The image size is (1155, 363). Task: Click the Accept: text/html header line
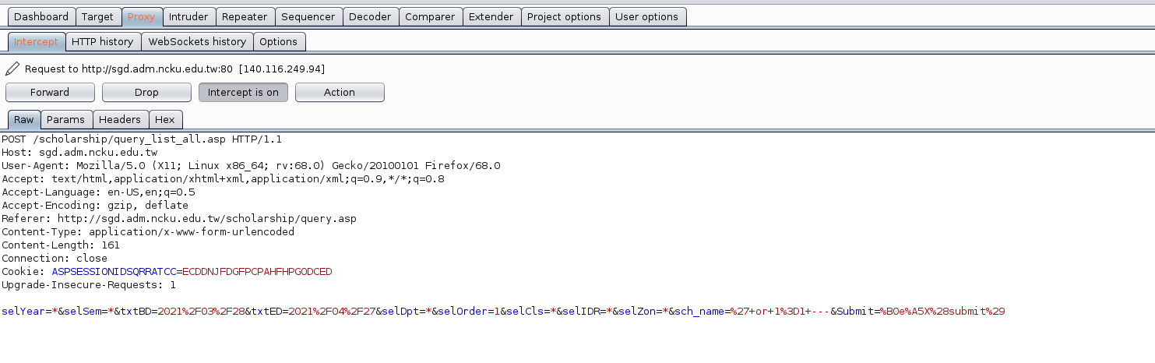coord(223,179)
